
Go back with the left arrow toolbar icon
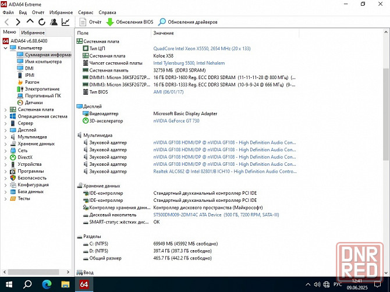point(7,22)
